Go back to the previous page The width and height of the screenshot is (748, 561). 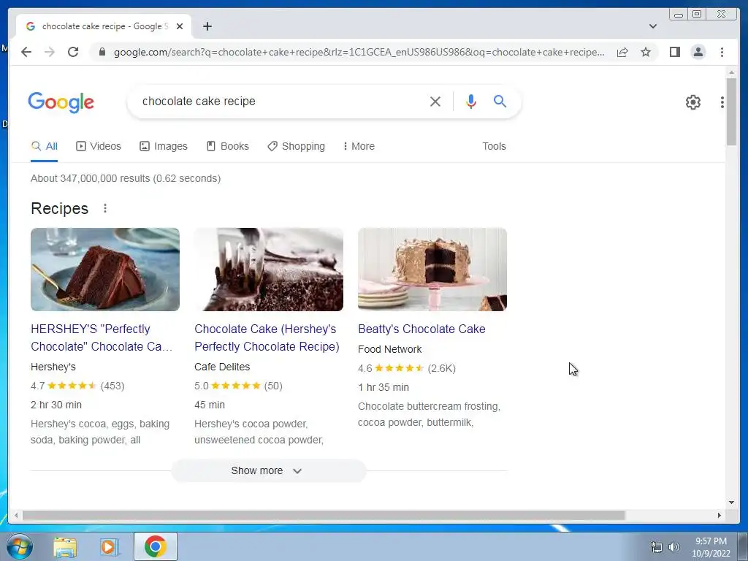point(26,52)
